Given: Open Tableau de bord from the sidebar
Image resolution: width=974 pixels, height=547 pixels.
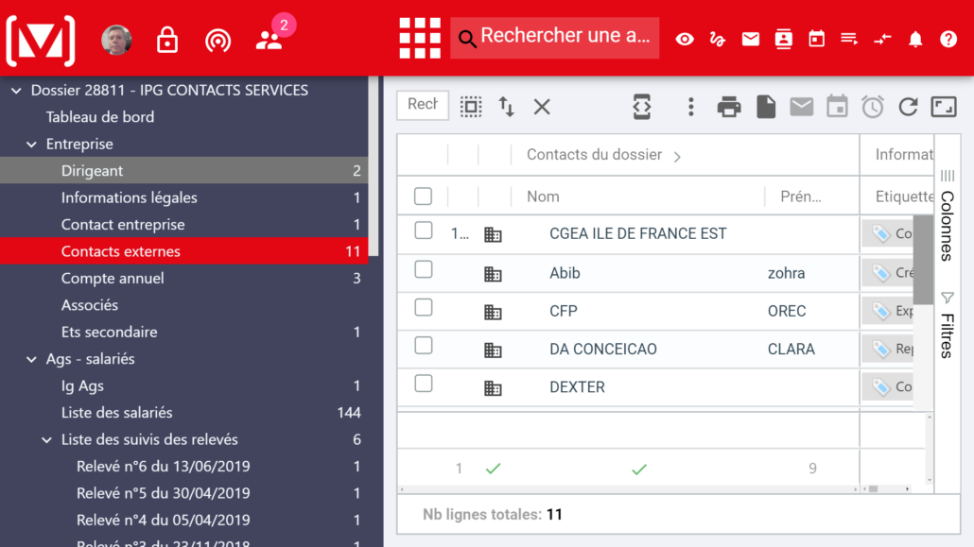Looking at the screenshot, I should tap(98, 116).
